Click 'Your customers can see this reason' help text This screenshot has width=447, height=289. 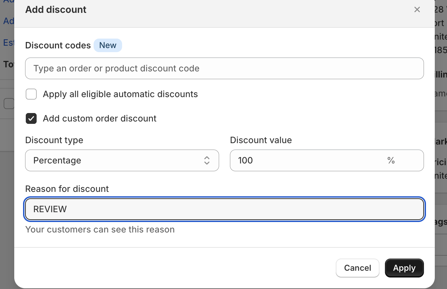100,229
